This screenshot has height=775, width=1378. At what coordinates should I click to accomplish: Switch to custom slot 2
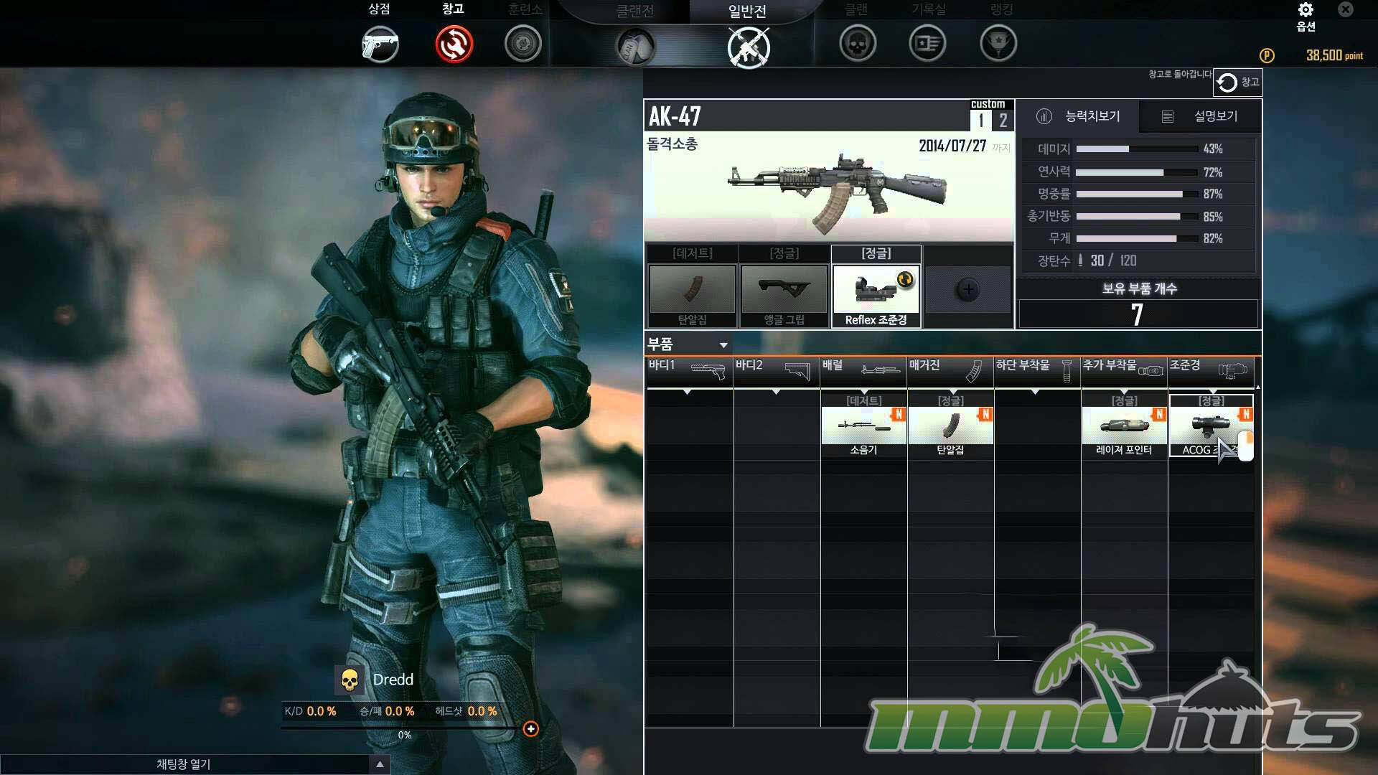point(1003,121)
